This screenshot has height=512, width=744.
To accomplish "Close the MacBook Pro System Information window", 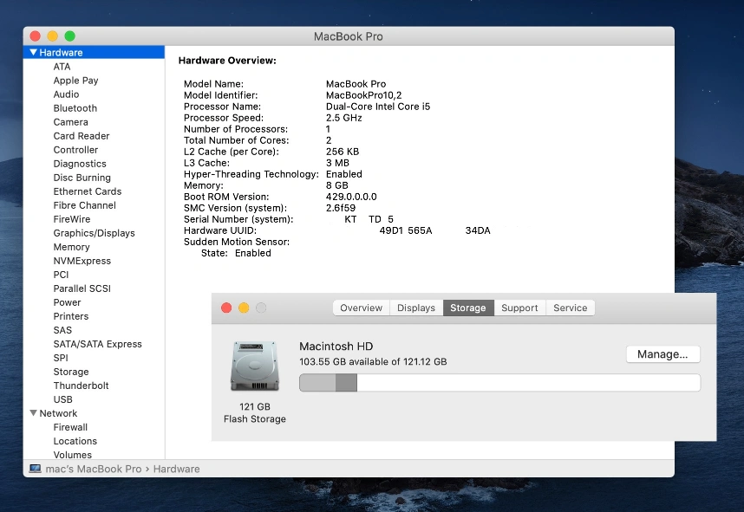I will (35, 36).
